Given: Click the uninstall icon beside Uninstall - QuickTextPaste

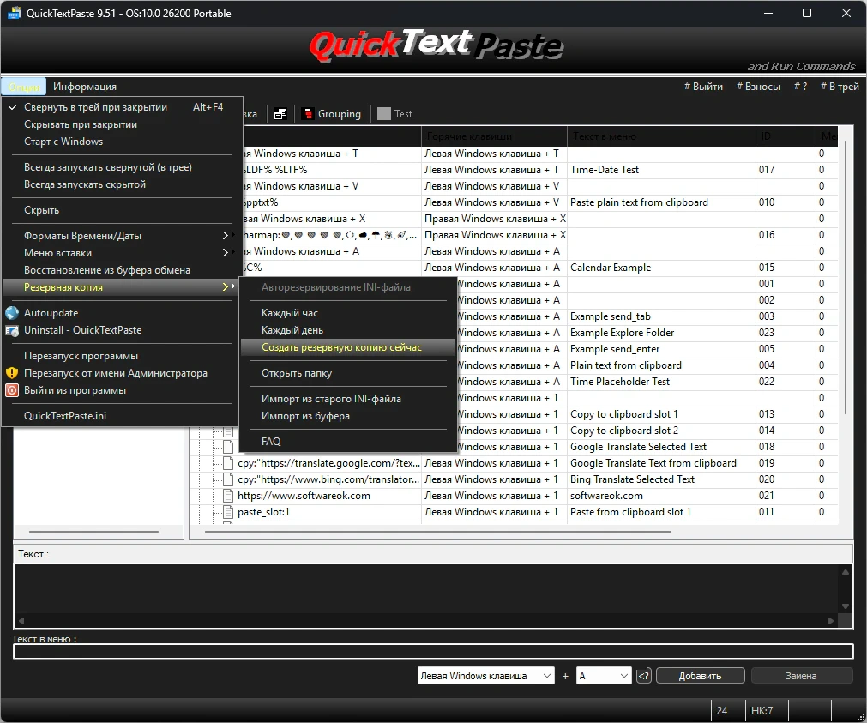Looking at the screenshot, I should pyautogui.click(x=12, y=330).
